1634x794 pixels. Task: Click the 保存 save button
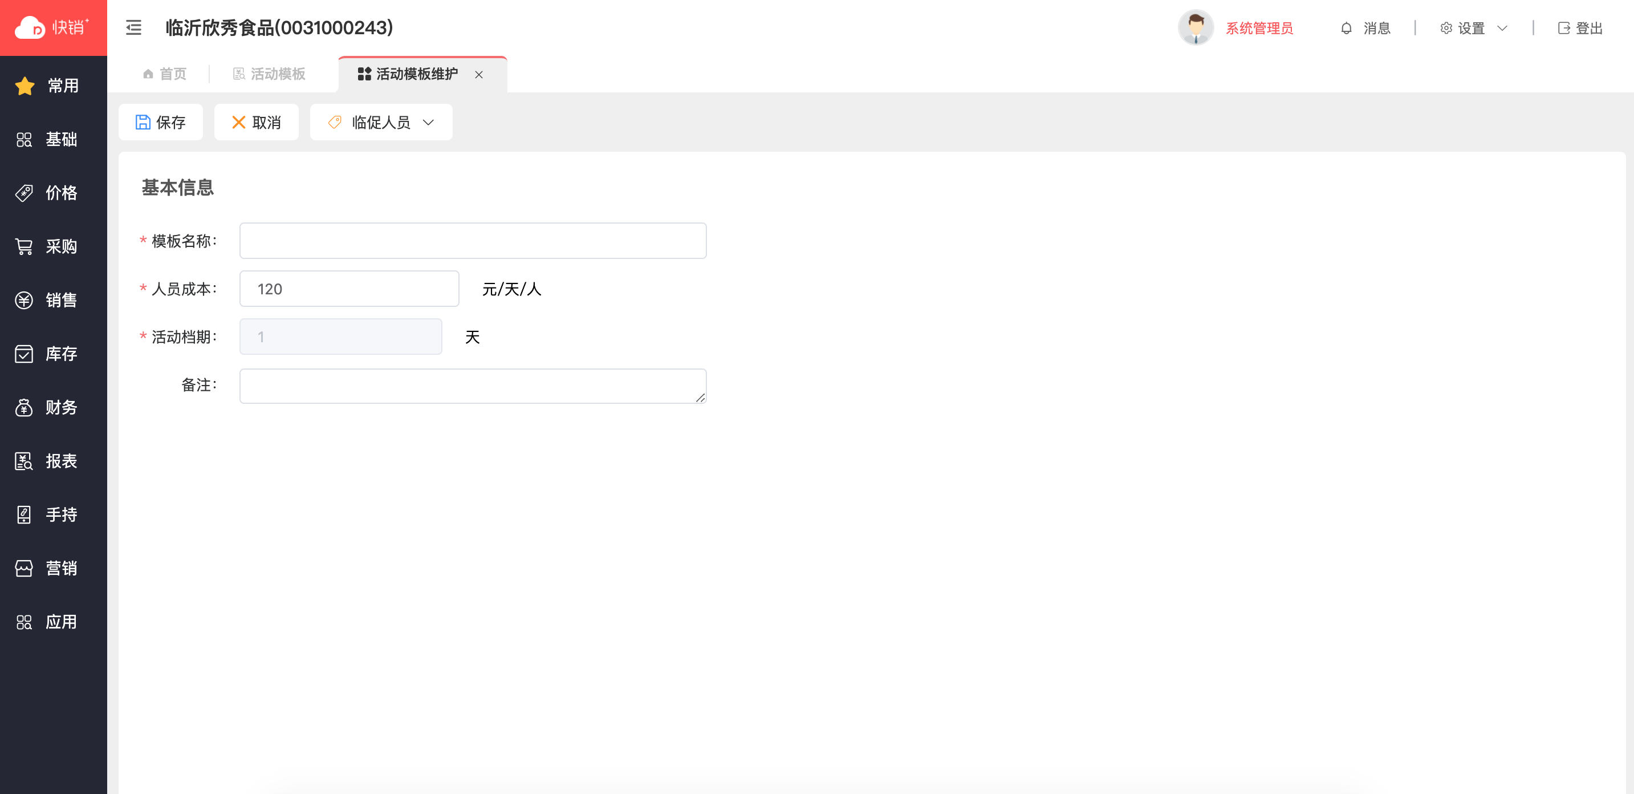point(160,123)
